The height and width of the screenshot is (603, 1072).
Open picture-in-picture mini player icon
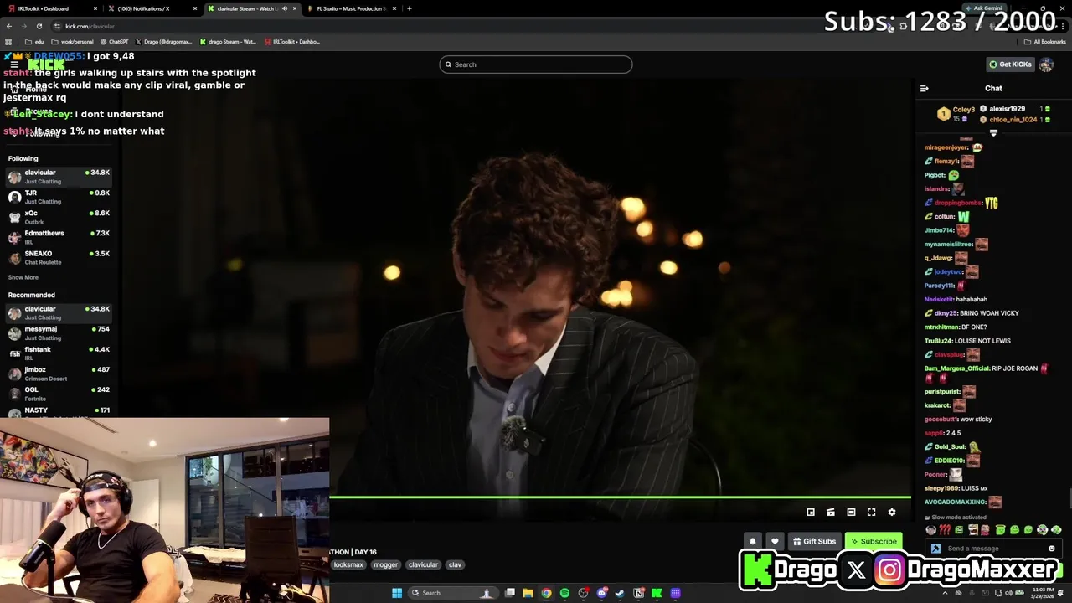pyautogui.click(x=811, y=512)
